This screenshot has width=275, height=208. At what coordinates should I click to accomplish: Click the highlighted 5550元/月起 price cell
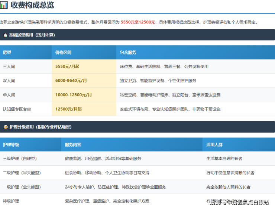67,66
